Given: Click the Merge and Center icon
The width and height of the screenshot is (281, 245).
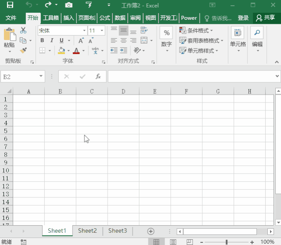Looking at the screenshot, I should click(144, 40).
